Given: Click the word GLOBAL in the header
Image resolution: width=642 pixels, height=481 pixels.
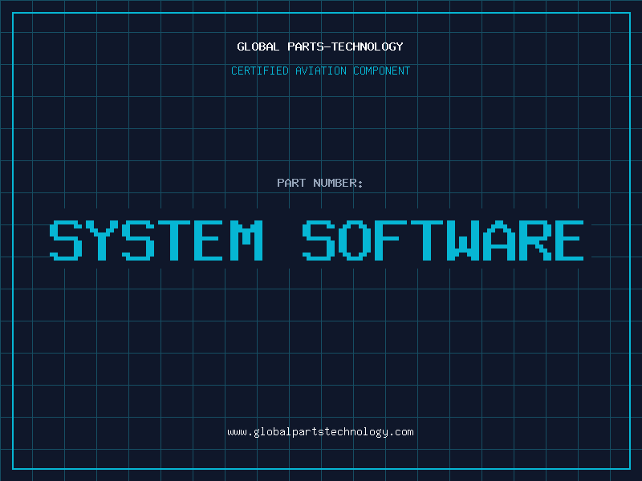Looking at the screenshot, I should click(258, 46).
